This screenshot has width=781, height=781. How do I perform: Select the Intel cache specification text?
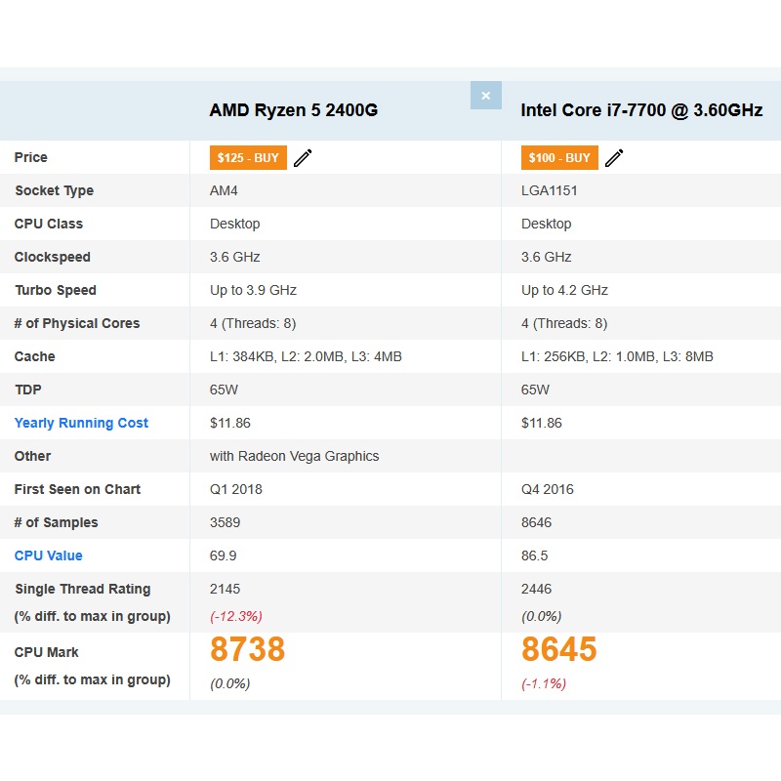tap(617, 356)
